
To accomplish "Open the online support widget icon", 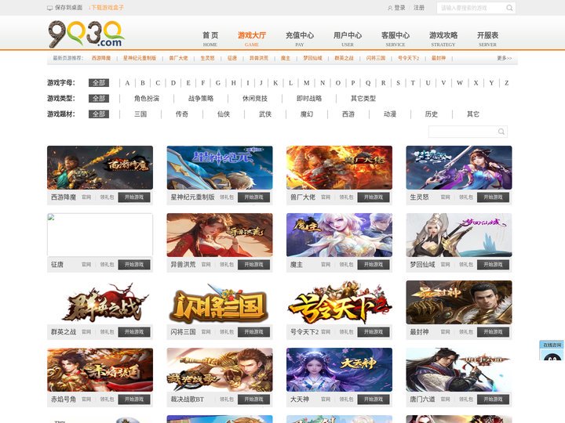I will pyautogui.click(x=552, y=351).
